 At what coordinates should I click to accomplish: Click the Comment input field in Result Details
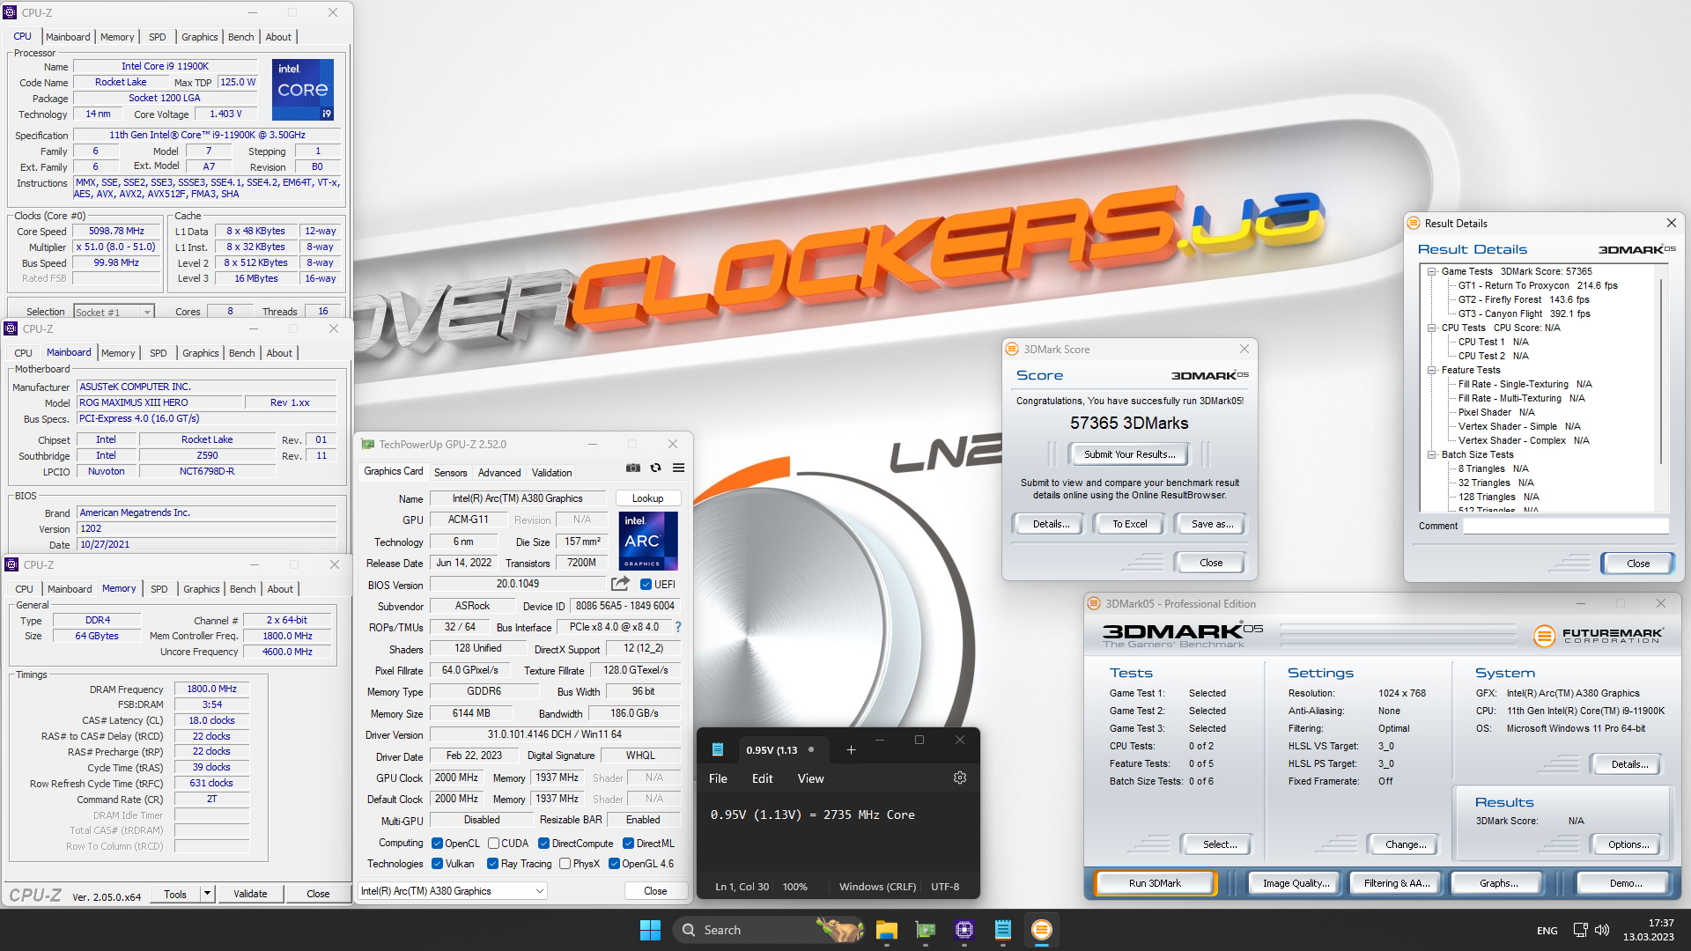[1566, 526]
